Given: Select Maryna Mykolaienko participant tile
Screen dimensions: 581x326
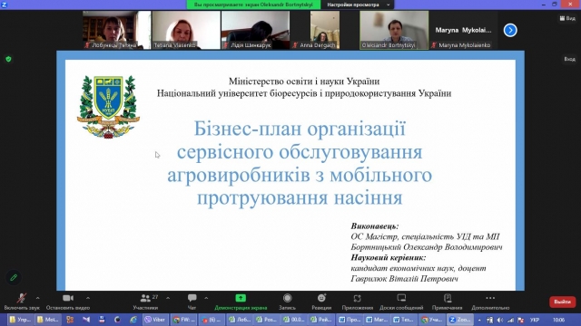Looking at the screenshot, I should [463, 30].
